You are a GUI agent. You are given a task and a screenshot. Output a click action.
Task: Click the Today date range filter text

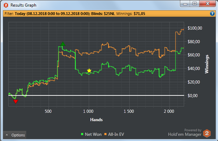click(52, 14)
